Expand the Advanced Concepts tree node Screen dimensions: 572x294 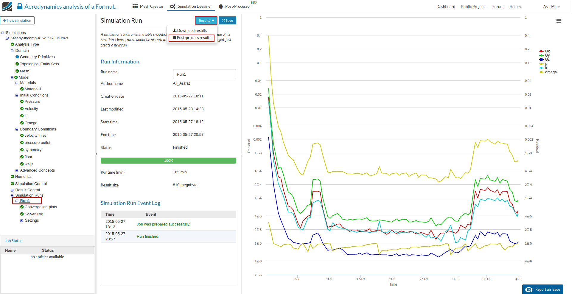(17, 171)
